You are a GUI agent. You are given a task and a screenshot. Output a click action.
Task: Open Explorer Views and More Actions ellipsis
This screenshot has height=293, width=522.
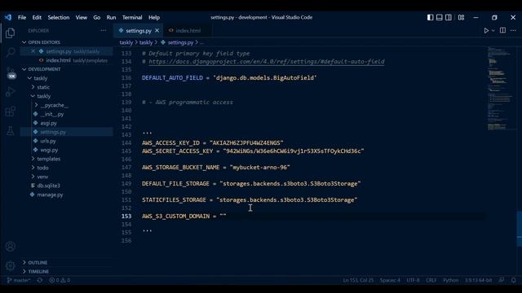tap(104, 31)
